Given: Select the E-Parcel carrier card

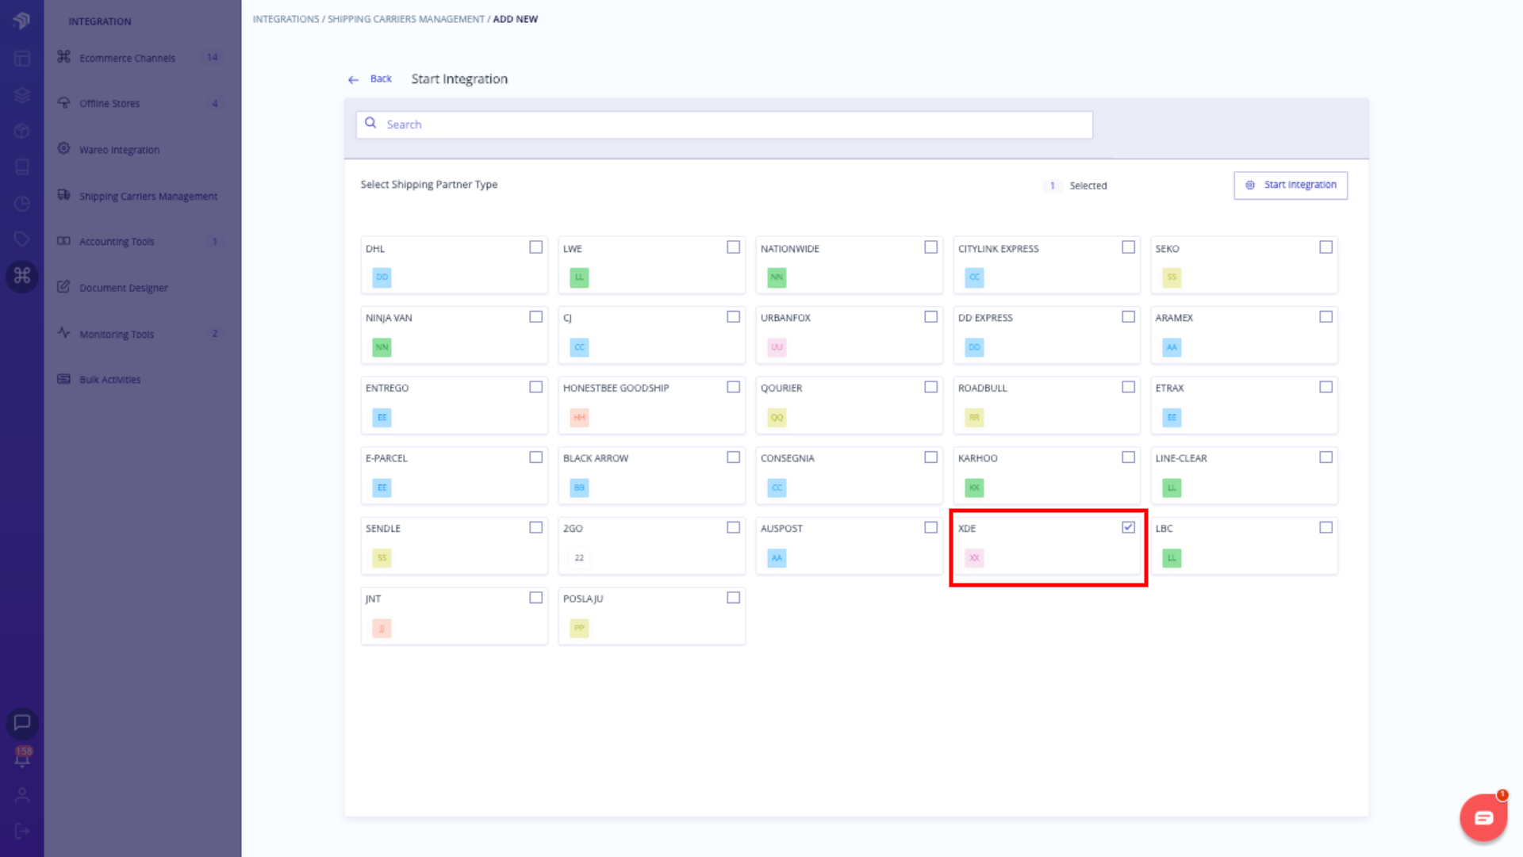Looking at the screenshot, I should pyautogui.click(x=454, y=476).
